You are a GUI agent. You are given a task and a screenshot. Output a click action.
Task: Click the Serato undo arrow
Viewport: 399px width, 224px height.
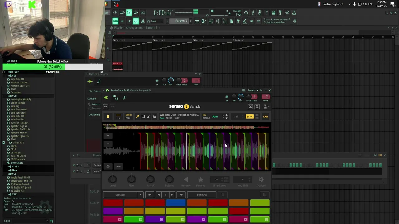pos(106,107)
